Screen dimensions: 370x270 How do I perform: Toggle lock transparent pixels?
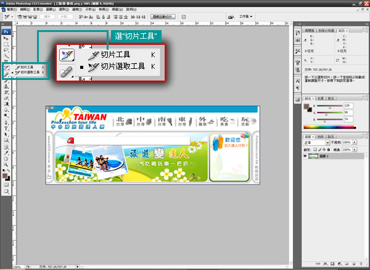tap(314, 149)
